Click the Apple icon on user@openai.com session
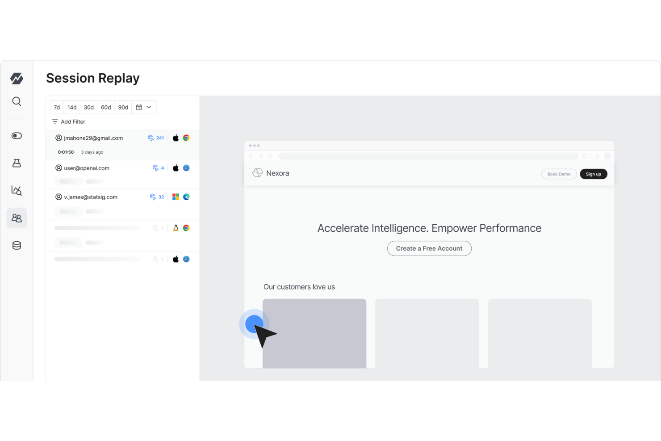Viewport: 661px width, 441px height. point(176,168)
